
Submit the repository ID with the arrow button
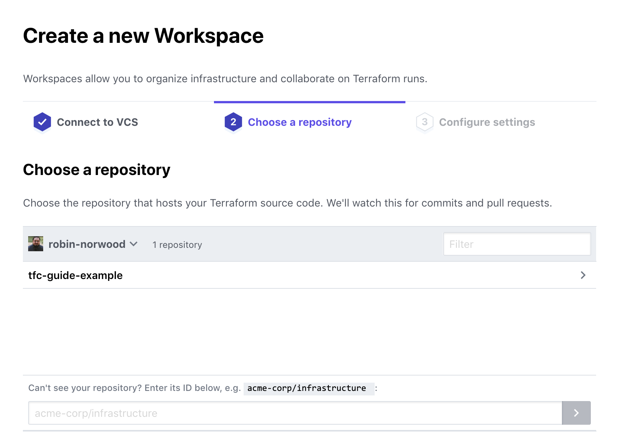pyautogui.click(x=576, y=413)
